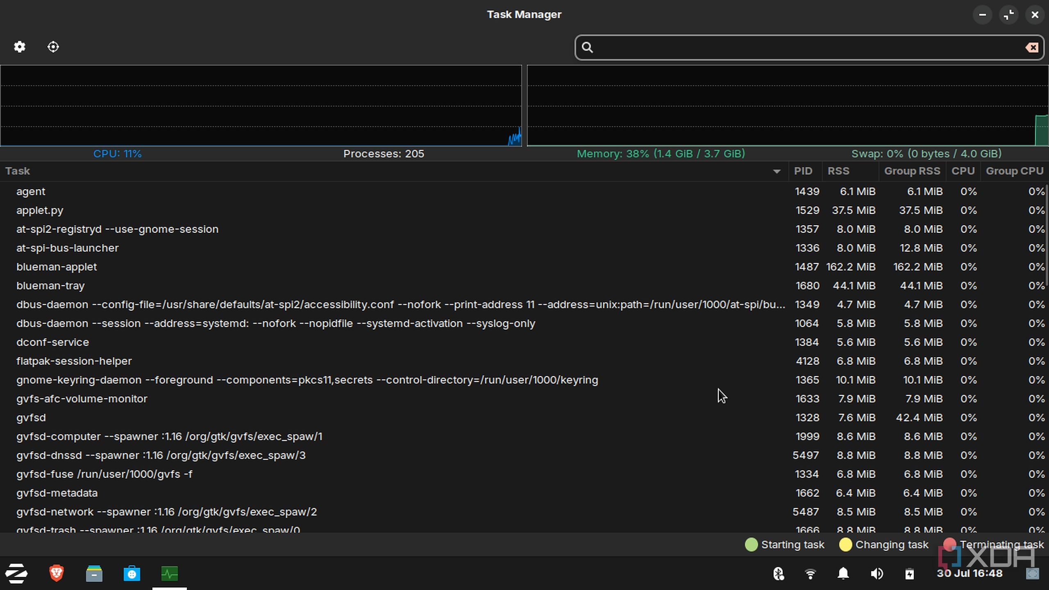Click the identify window crosshair icon
Screen dimensions: 1049x590
click(53, 47)
